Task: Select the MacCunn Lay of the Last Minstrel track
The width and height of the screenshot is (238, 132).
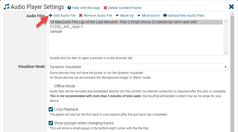Action: pos(123,22)
